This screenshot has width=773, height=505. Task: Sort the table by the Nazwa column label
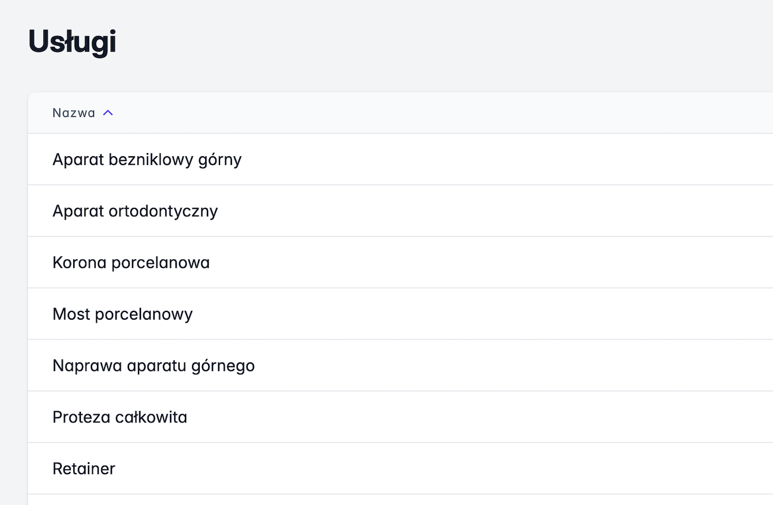pos(74,113)
